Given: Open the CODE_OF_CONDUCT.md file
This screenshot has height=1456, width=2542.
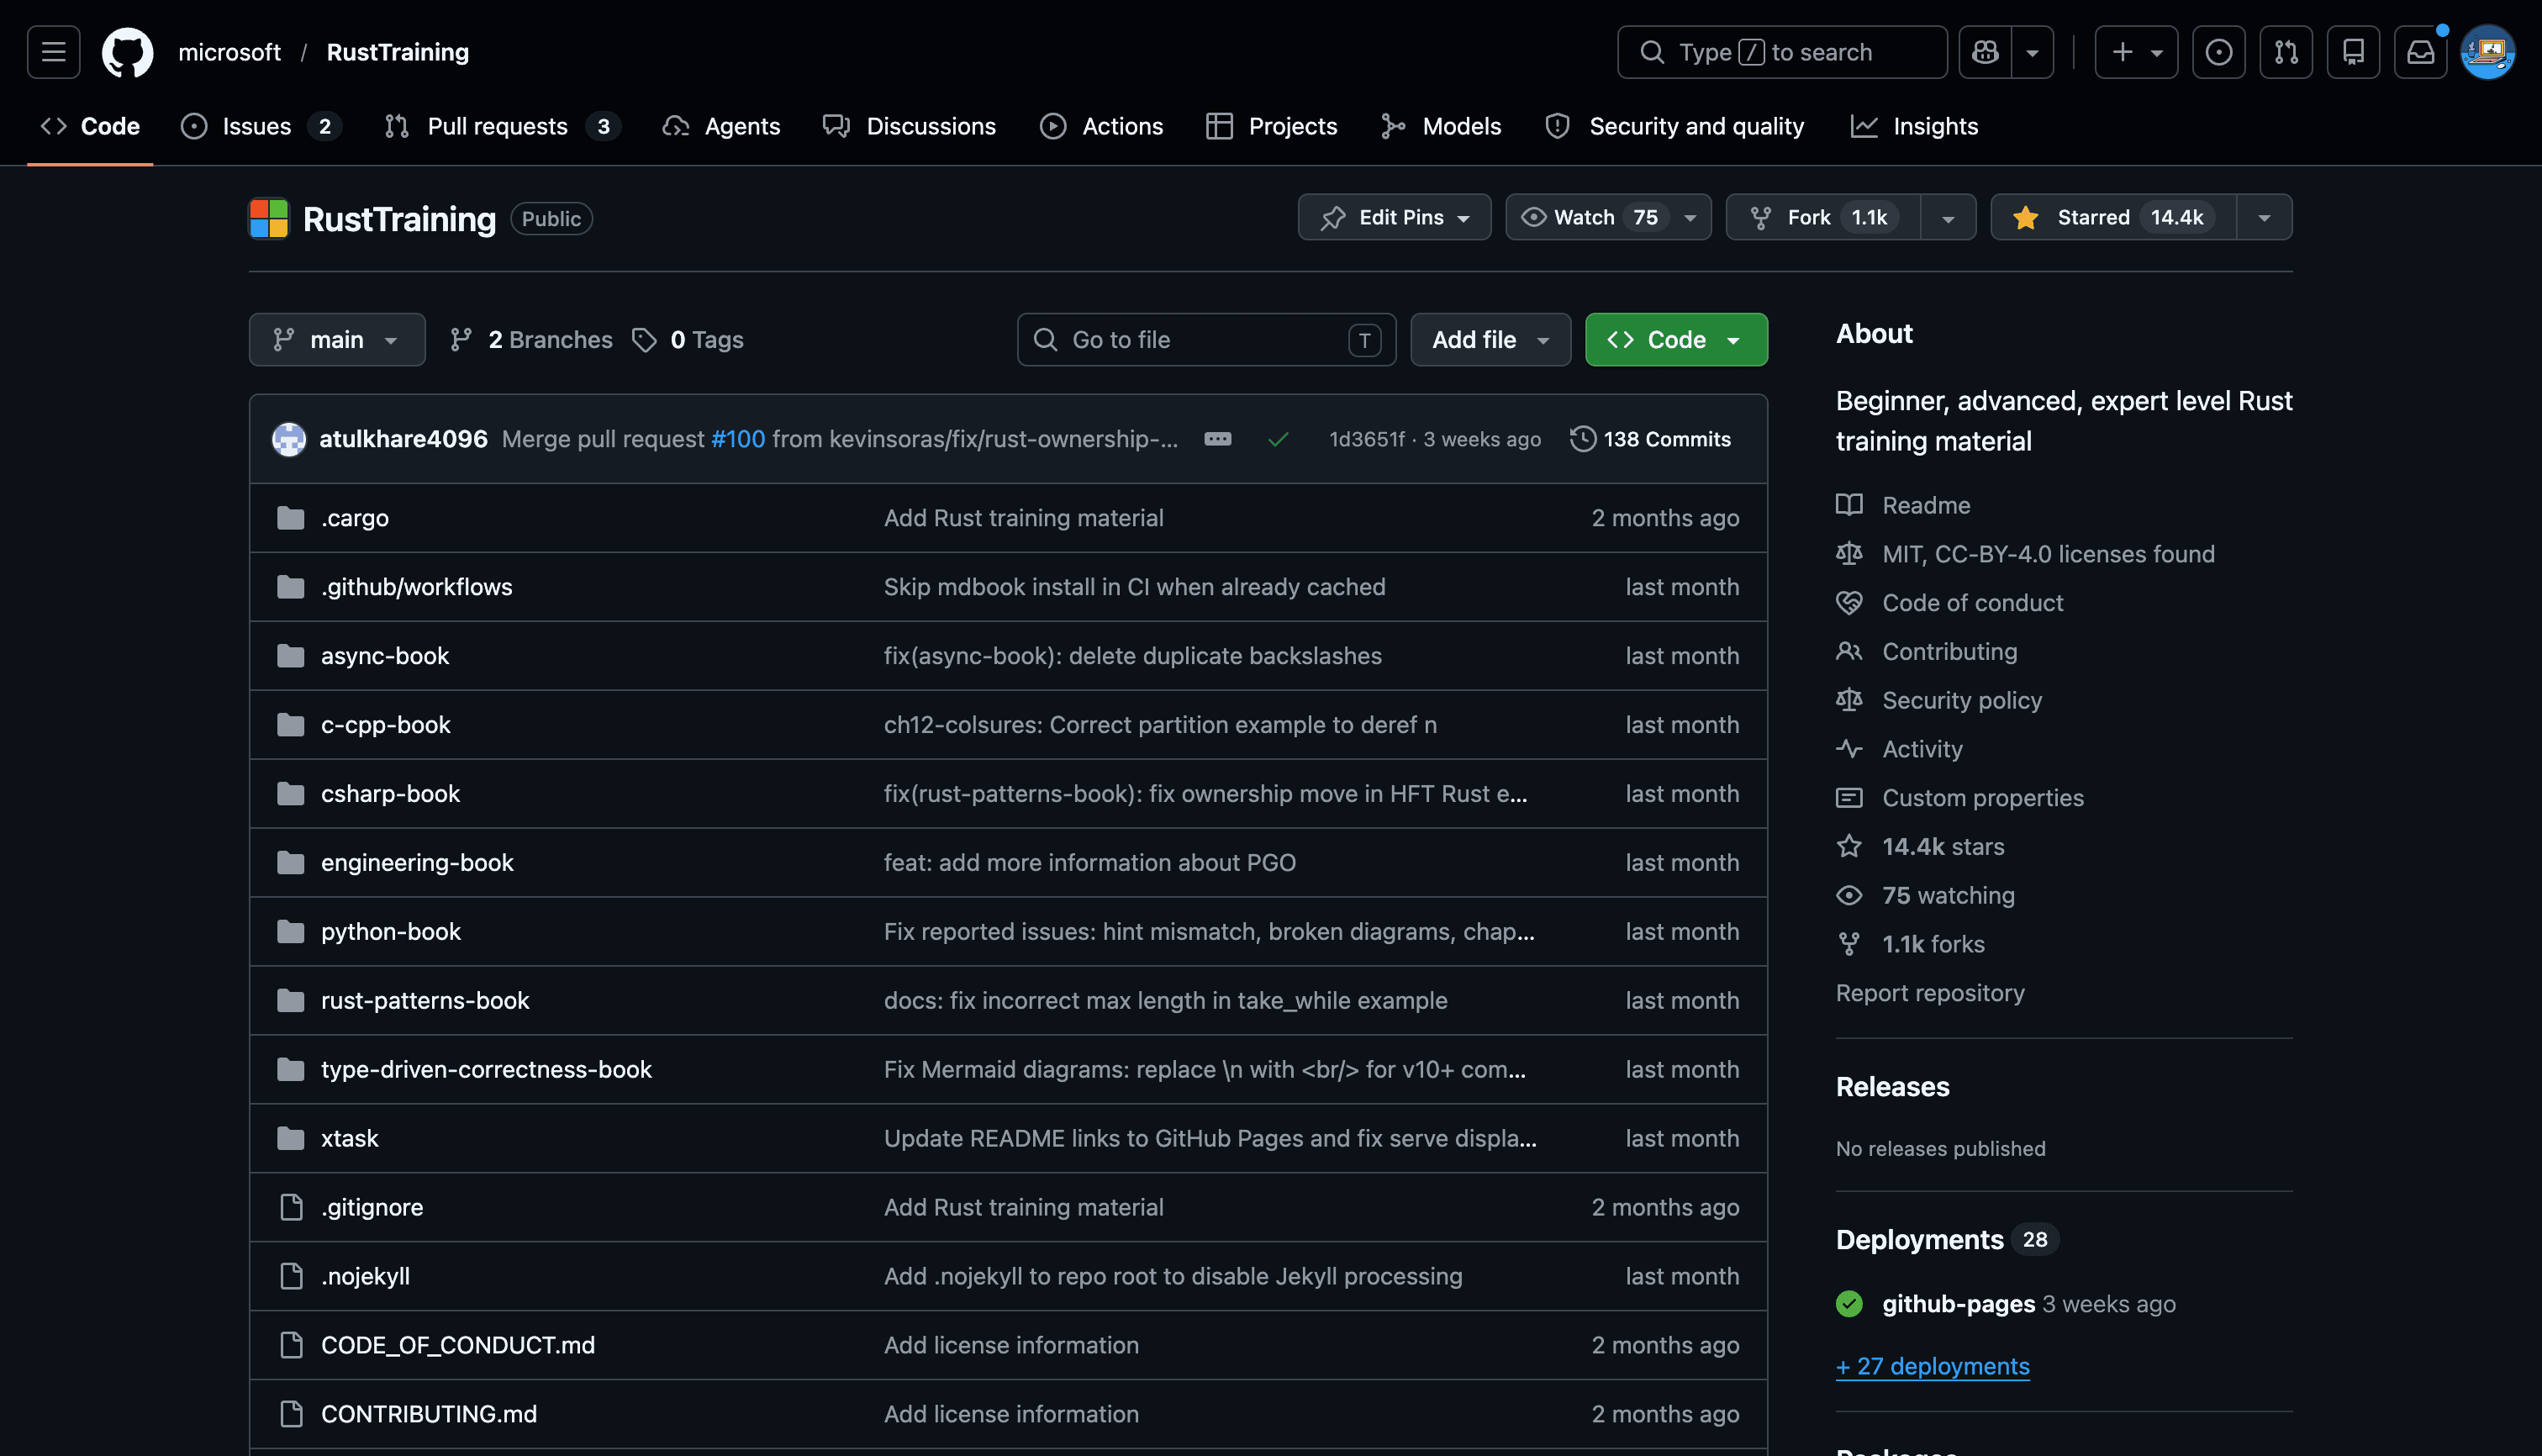Looking at the screenshot, I should [458, 1345].
